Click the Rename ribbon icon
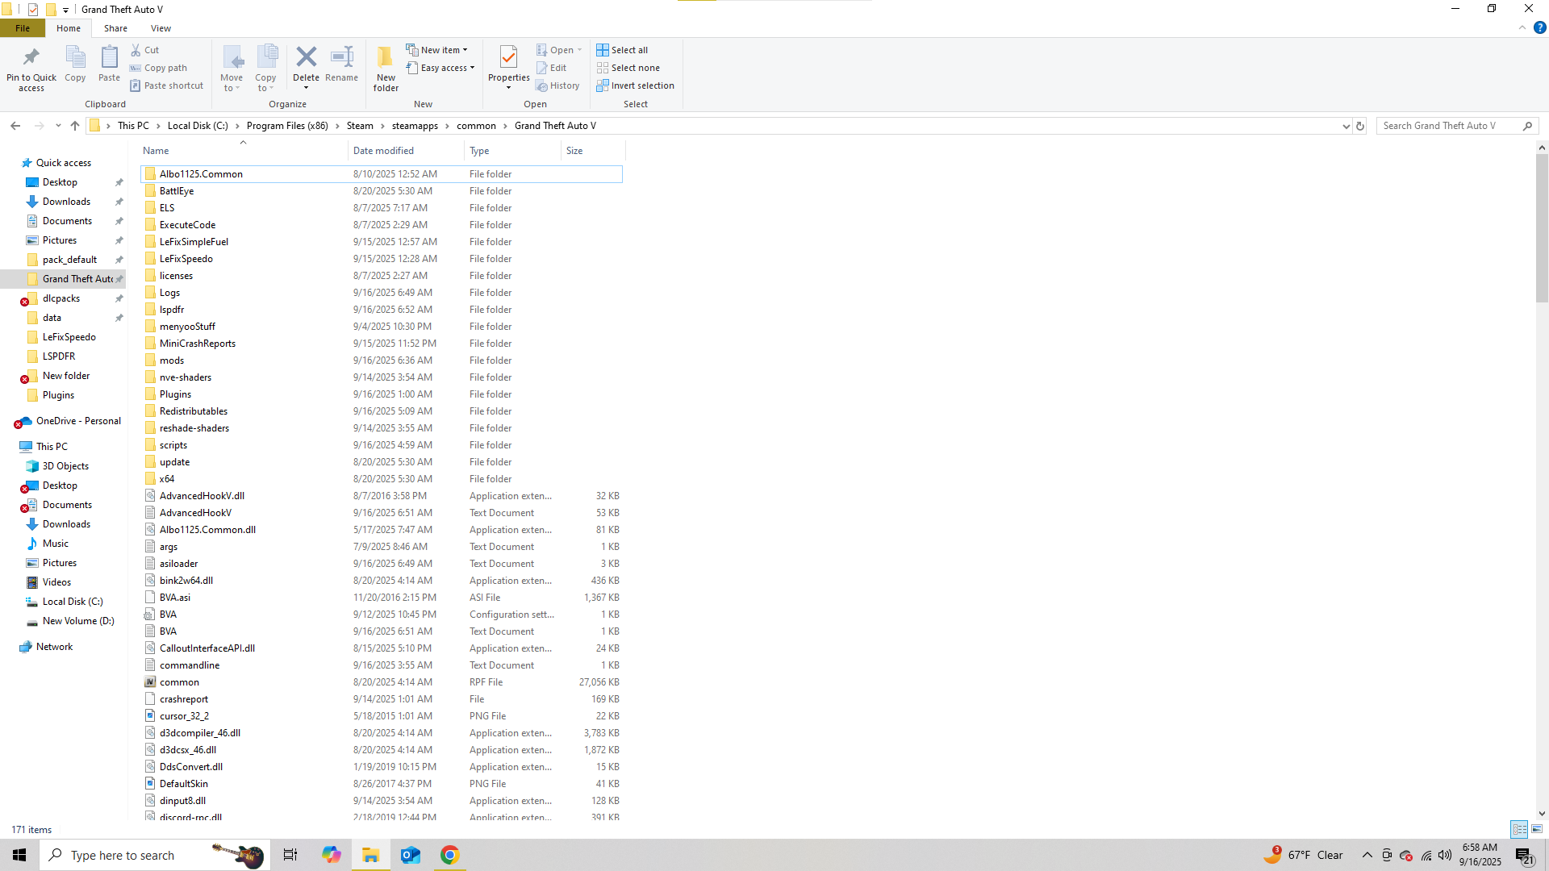 click(x=341, y=58)
